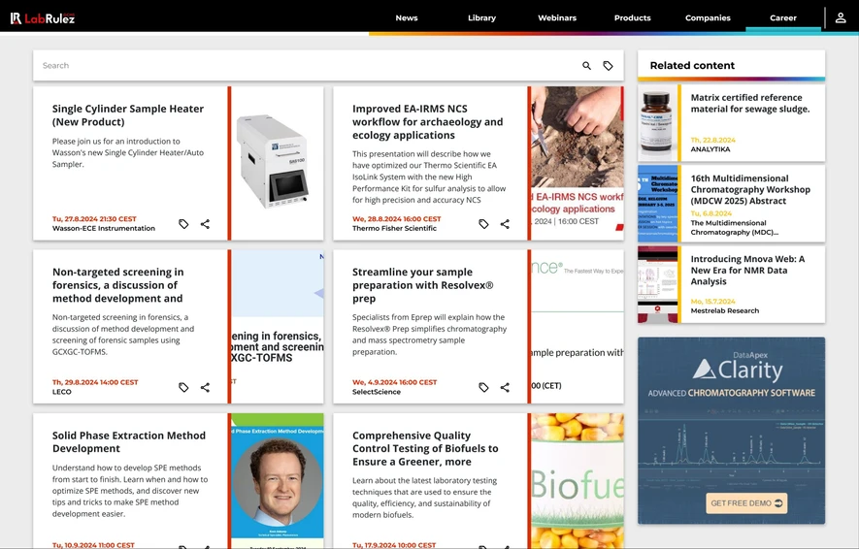The image size is (859, 549).
Task: Open the LabRulez logo home link
Action: coord(42,18)
